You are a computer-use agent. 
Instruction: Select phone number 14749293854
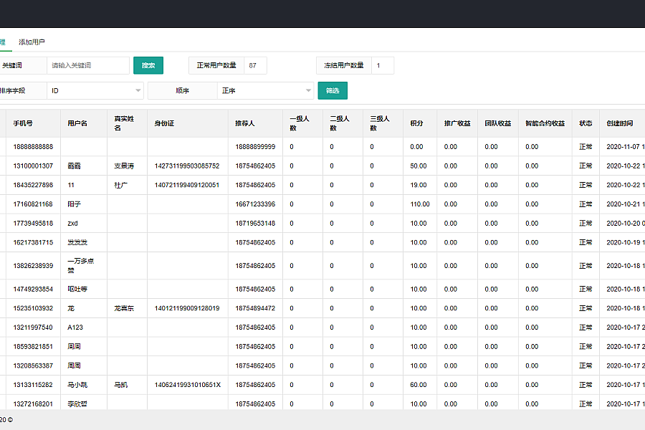coord(33,290)
